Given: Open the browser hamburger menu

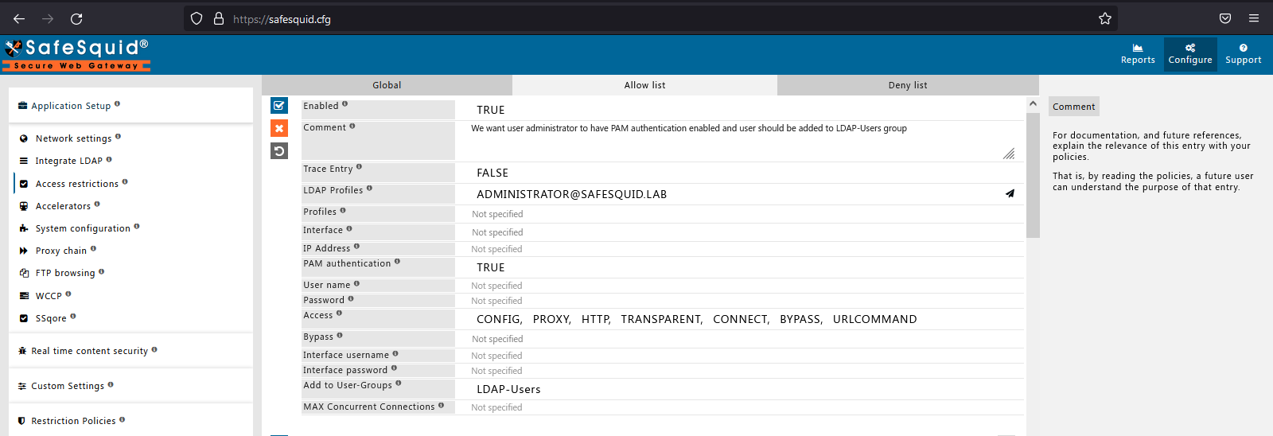Looking at the screenshot, I should (x=1254, y=18).
